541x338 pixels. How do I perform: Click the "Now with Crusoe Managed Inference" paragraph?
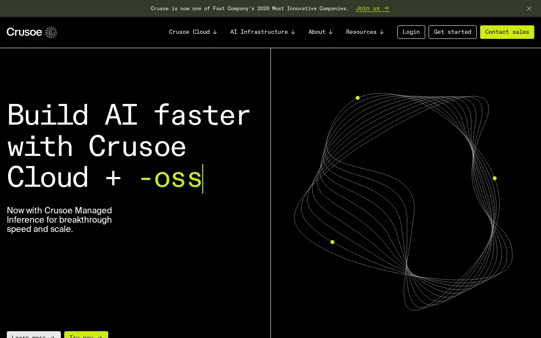pos(60,220)
